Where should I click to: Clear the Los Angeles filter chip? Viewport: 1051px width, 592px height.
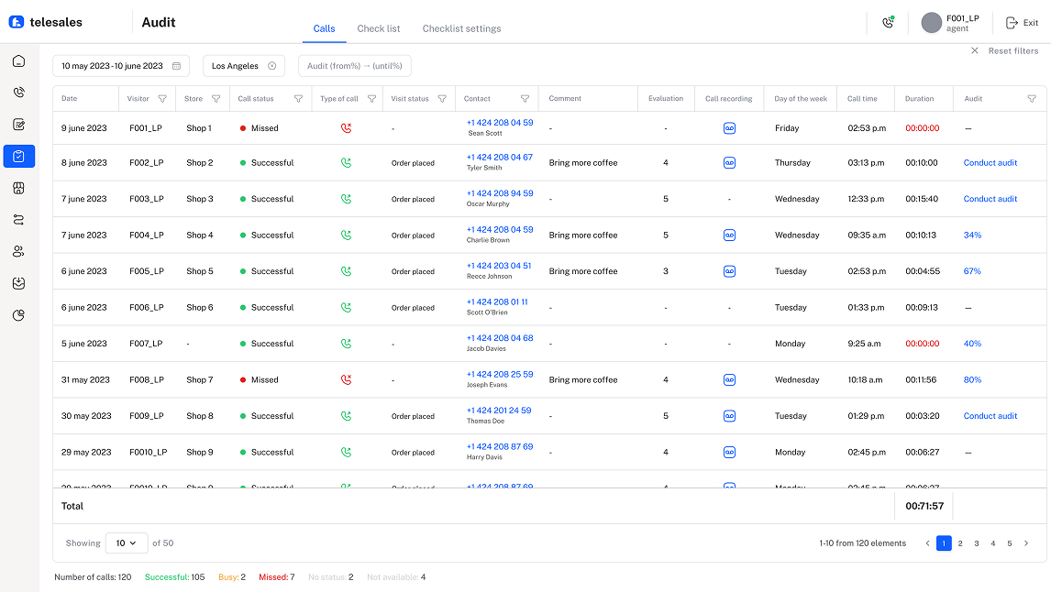271,66
